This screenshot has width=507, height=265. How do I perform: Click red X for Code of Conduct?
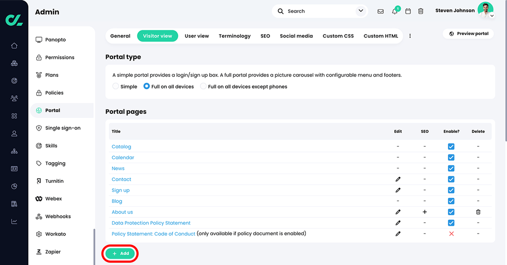[x=452, y=234]
